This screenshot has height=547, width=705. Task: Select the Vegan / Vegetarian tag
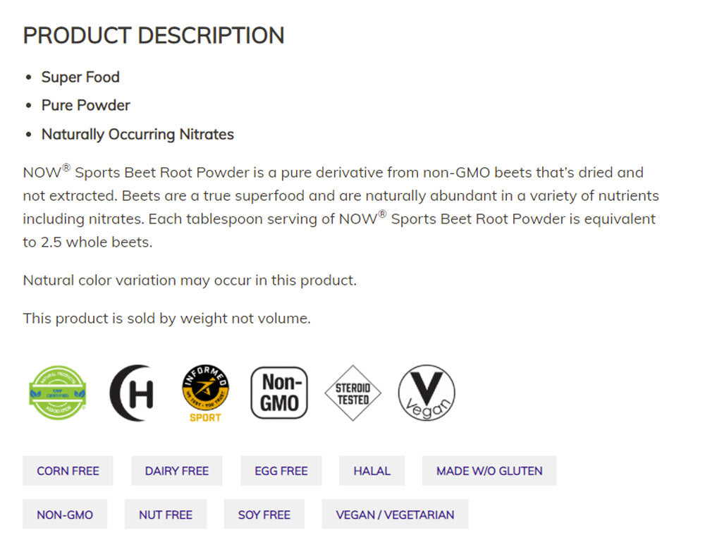pos(395,515)
